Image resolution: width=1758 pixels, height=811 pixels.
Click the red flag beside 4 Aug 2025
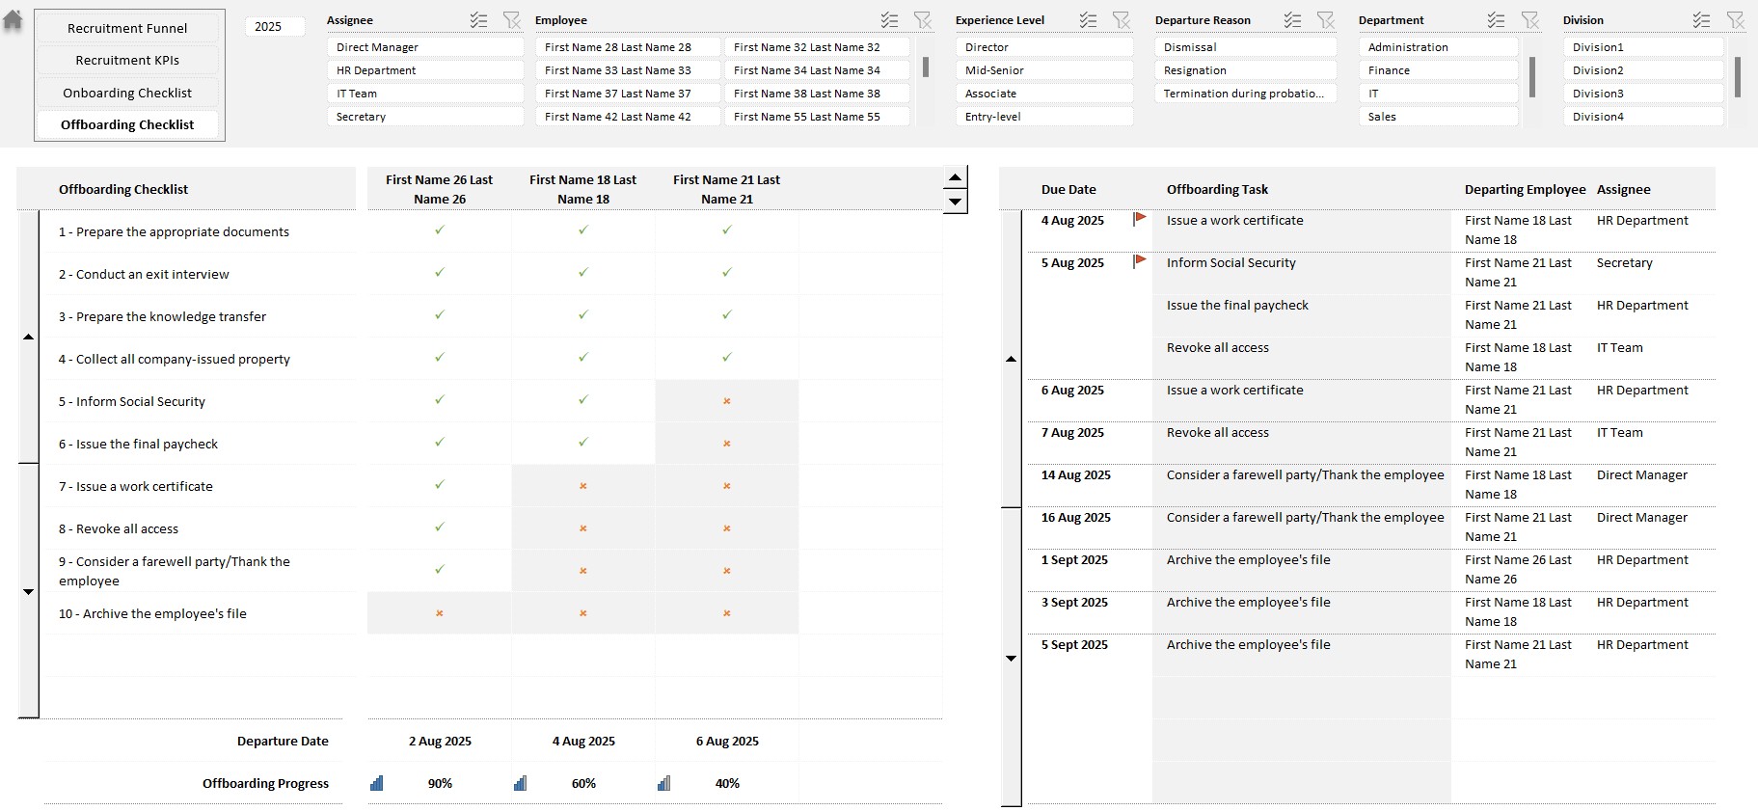(1140, 219)
